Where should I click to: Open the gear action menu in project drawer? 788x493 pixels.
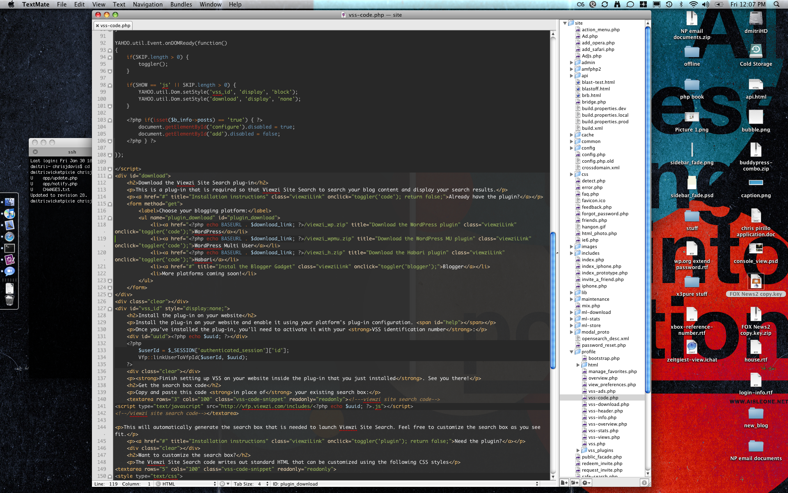(x=586, y=483)
